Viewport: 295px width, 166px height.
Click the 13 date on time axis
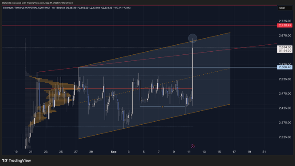204,152
